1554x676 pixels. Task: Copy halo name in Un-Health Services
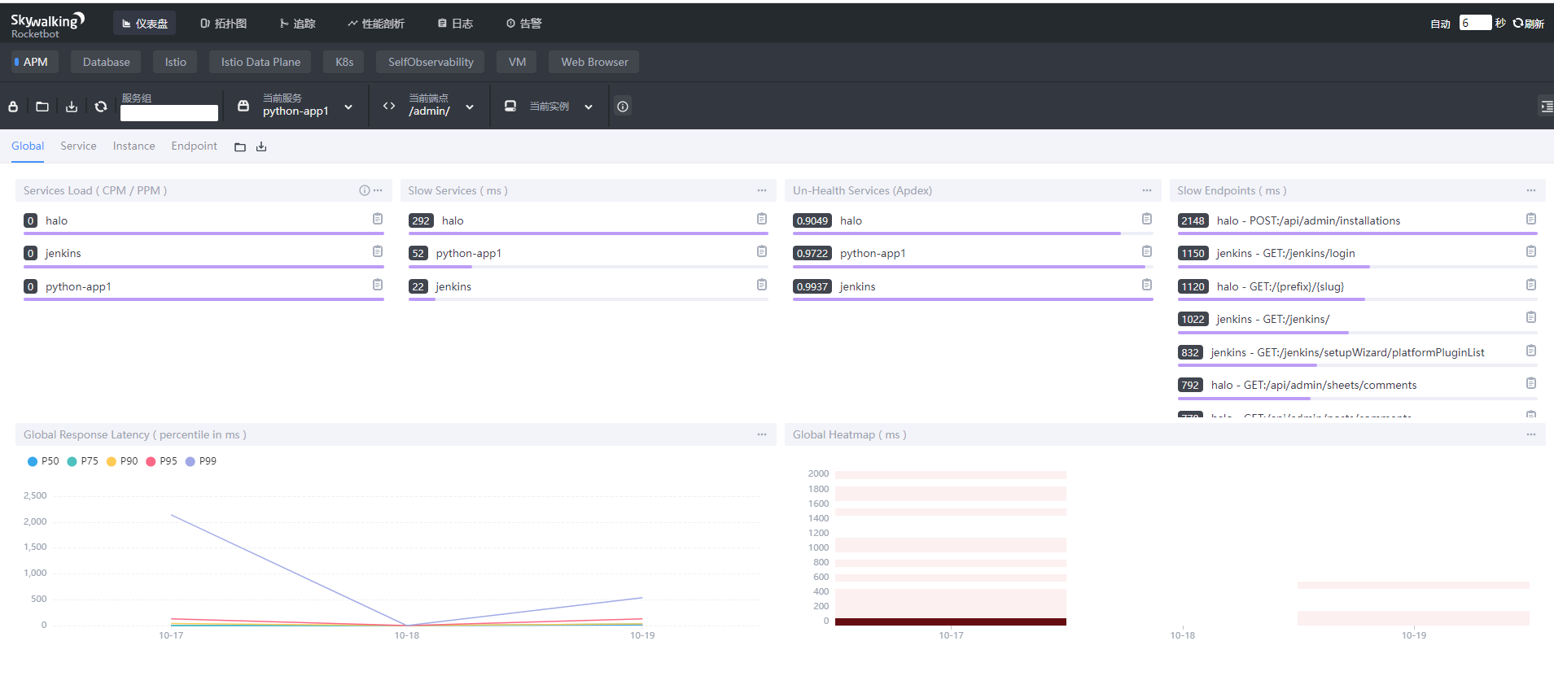pos(1147,219)
